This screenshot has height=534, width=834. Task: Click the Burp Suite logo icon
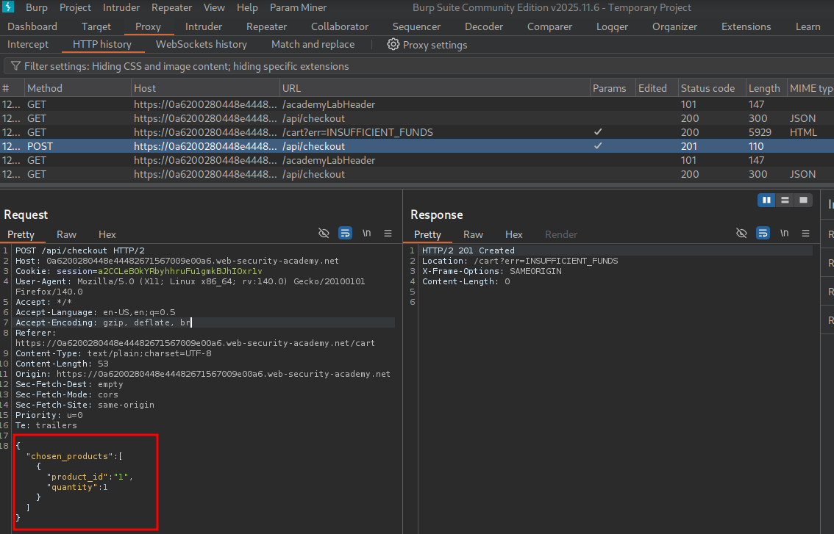8,7
